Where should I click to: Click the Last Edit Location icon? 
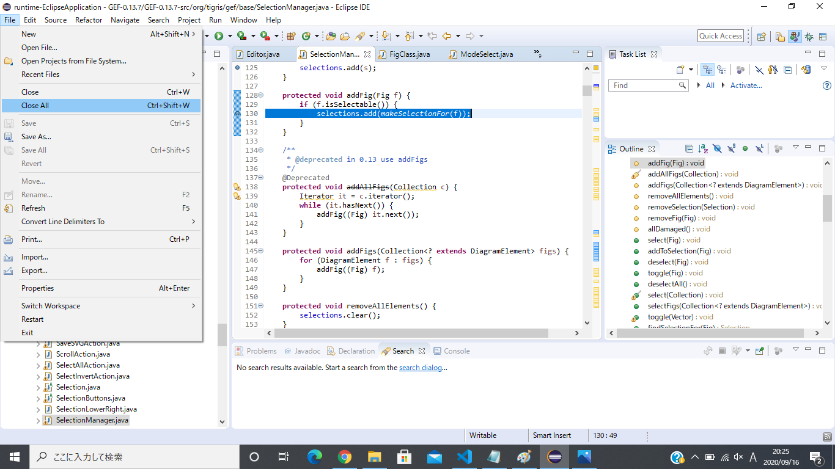click(x=432, y=36)
